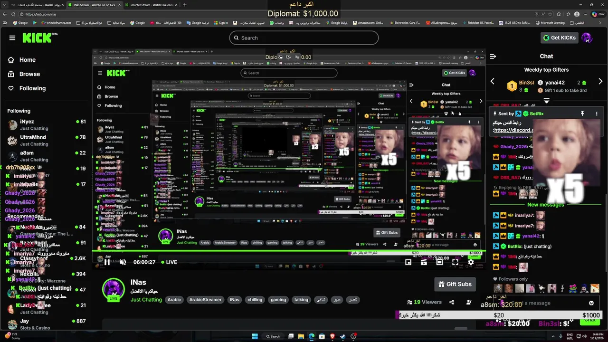This screenshot has height=342, width=608.
Task: Click the clip icon in player
Action: point(424,262)
